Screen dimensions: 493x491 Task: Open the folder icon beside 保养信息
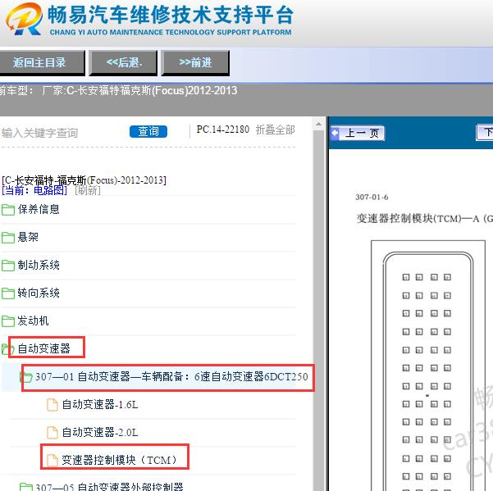click(8, 210)
